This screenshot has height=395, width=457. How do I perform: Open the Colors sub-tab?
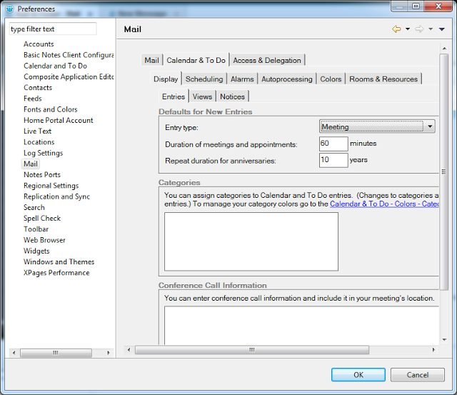331,79
